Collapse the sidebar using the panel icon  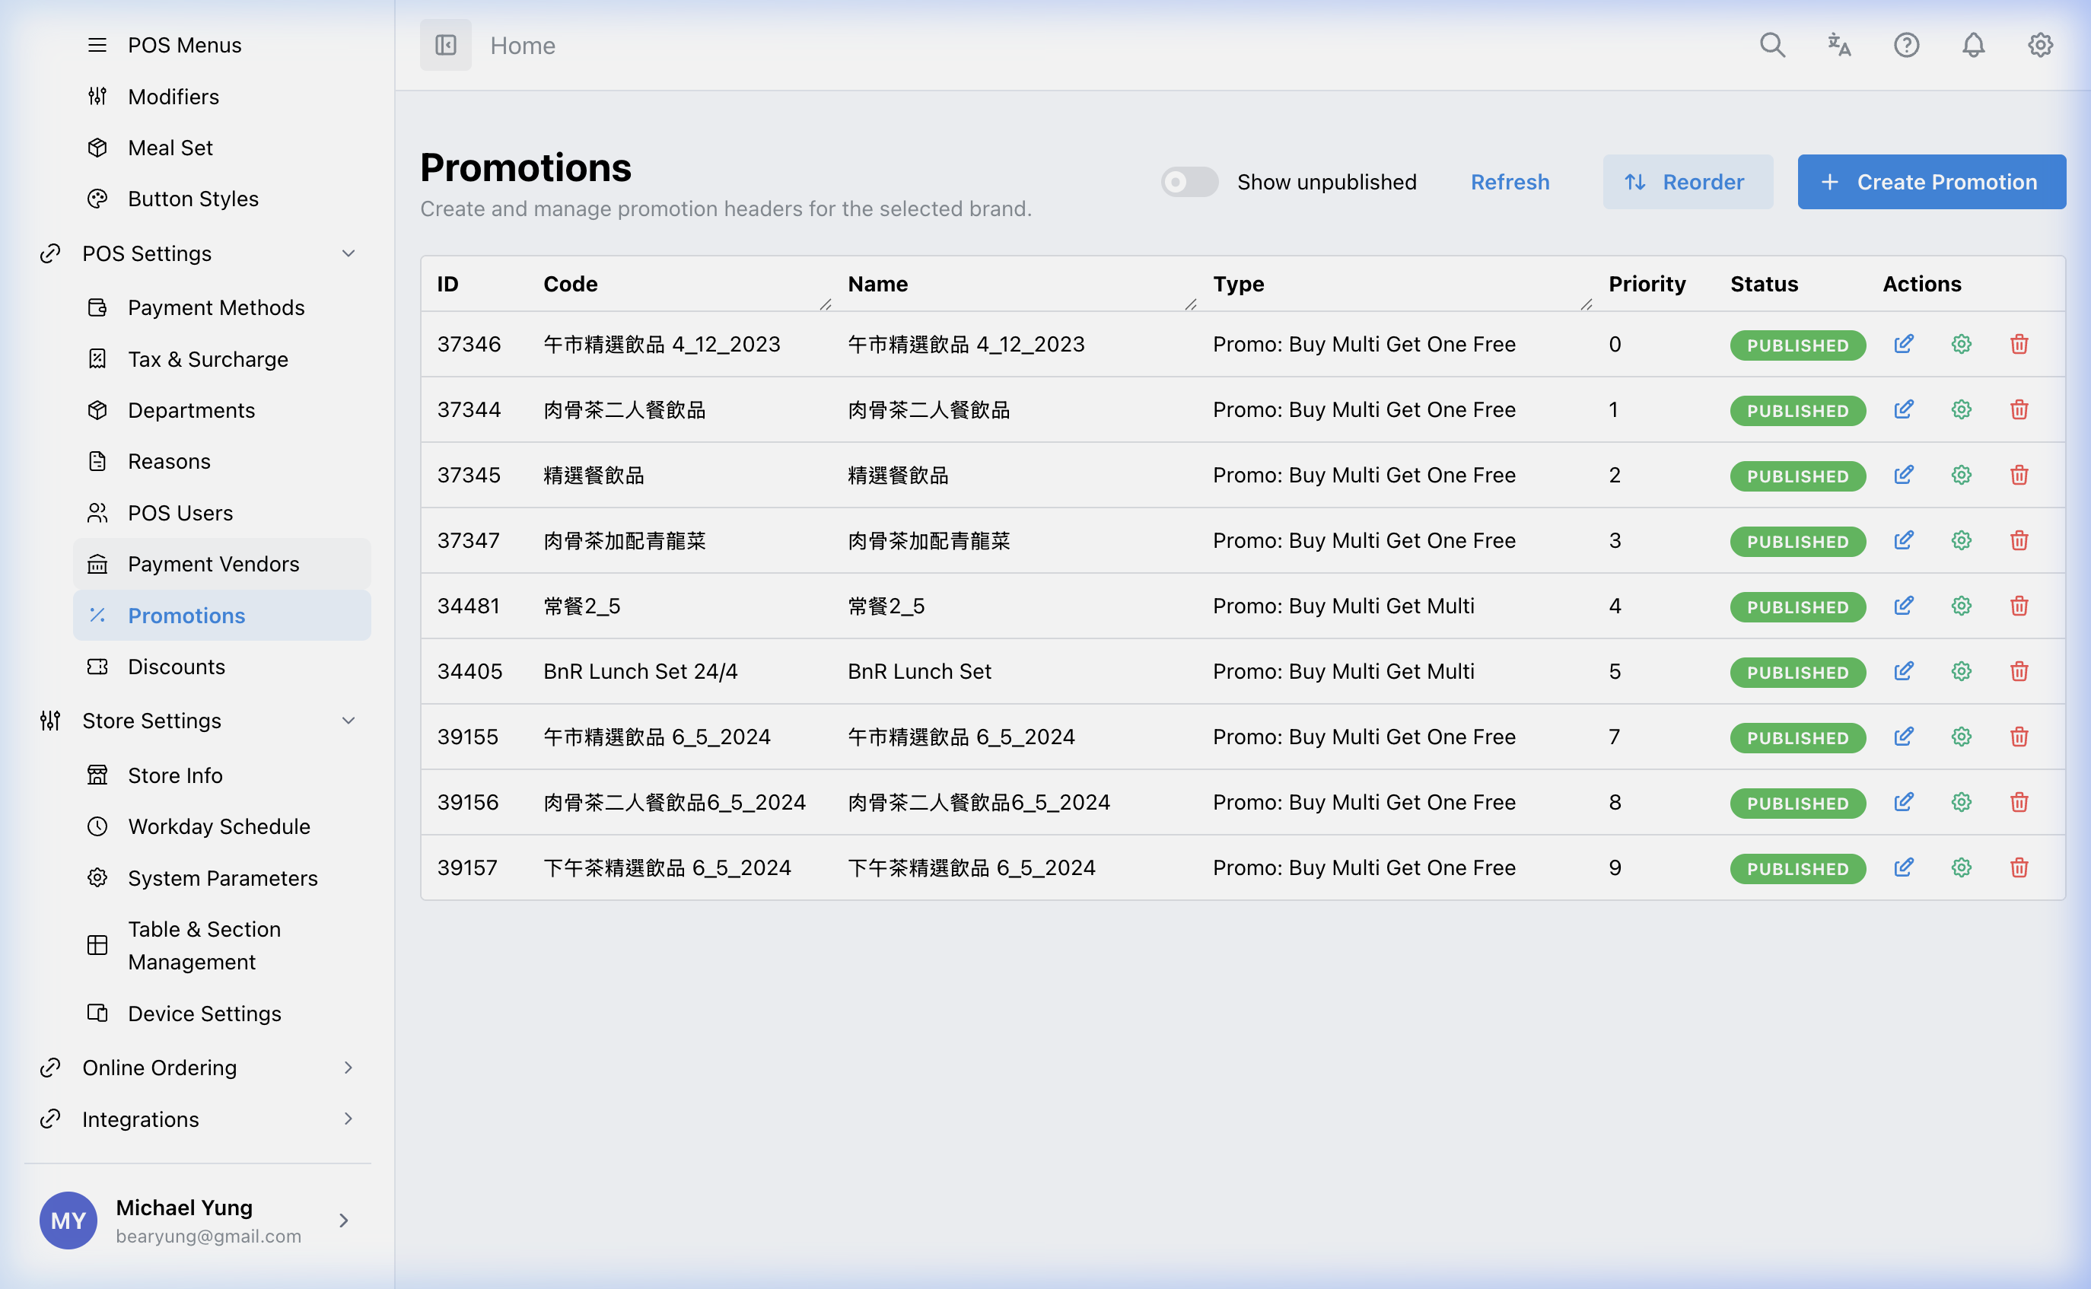click(x=445, y=44)
